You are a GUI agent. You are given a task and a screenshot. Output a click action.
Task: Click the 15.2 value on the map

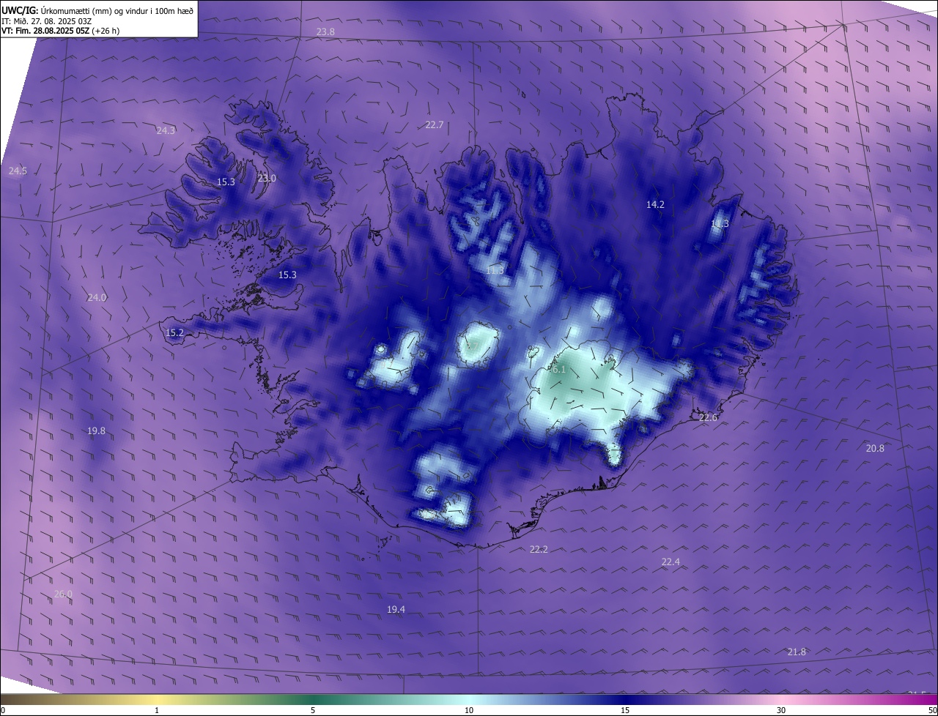[x=174, y=332]
